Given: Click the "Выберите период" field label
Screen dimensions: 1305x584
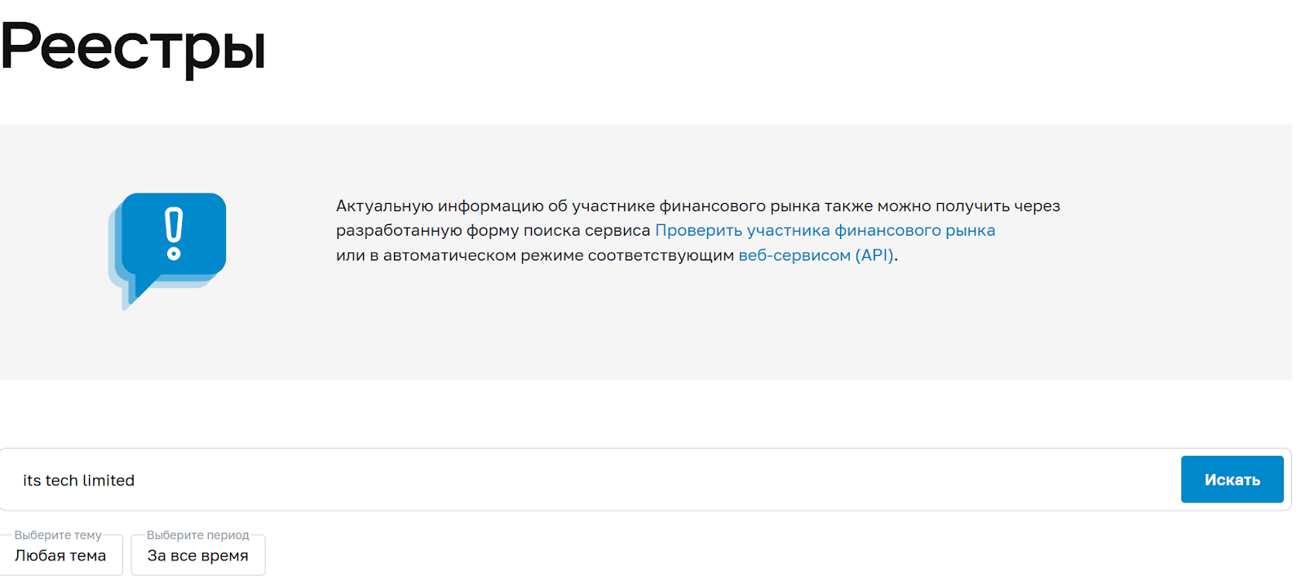Looking at the screenshot, I should point(198,535).
